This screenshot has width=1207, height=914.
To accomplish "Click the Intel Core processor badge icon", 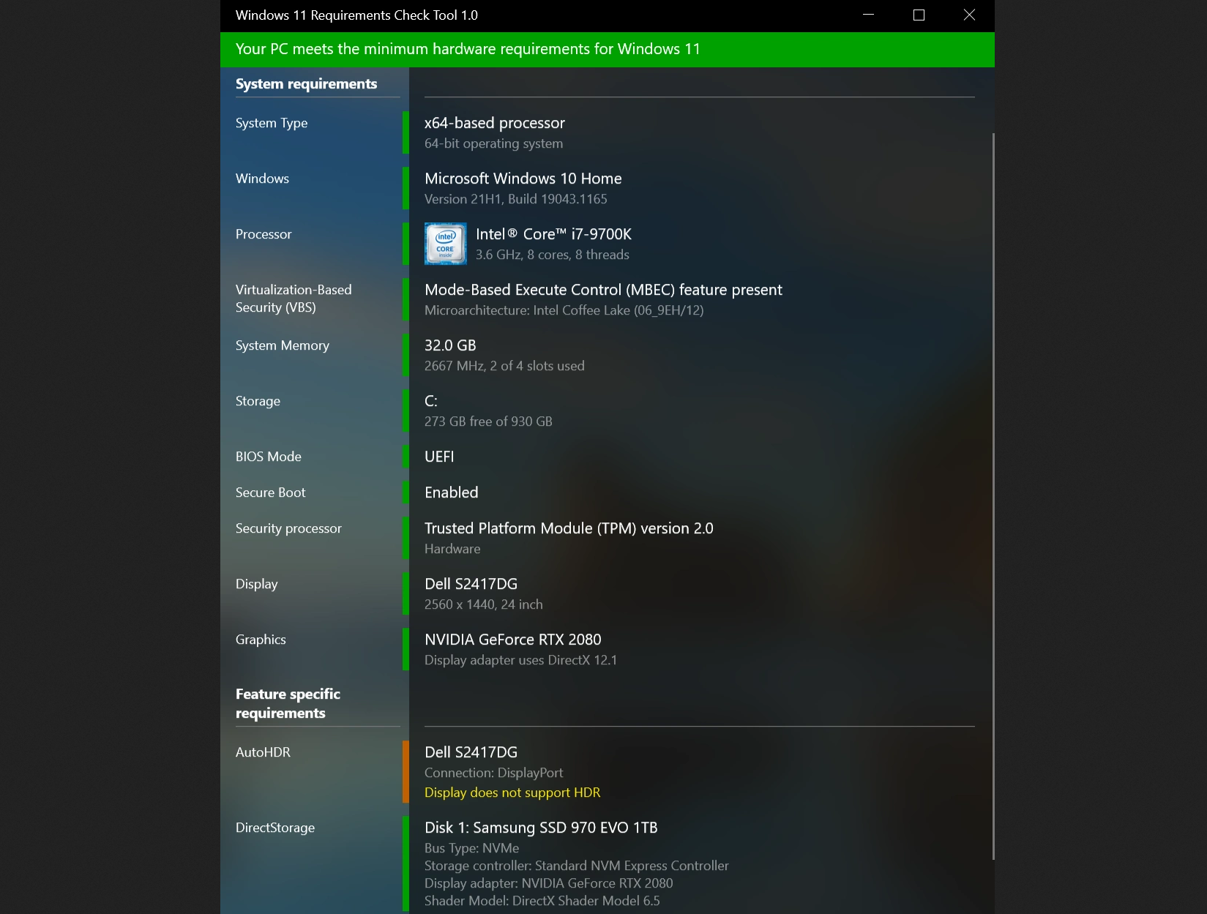I will coord(445,244).
